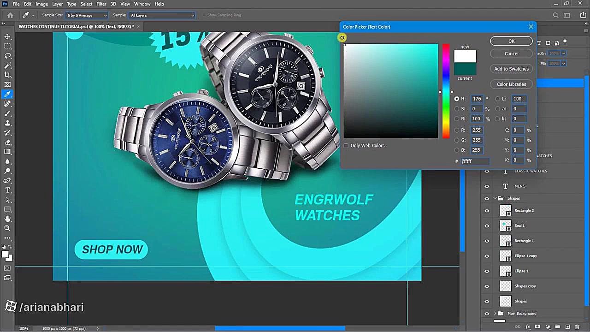Image resolution: width=590 pixels, height=332 pixels.
Task: Open the Image menu
Action: pos(41,4)
